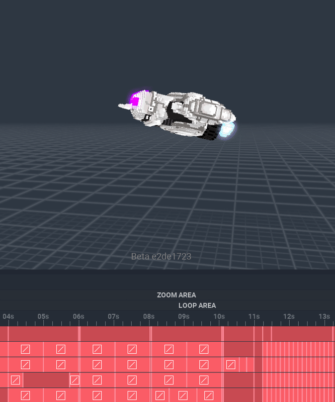Select the spaceship model in the viewport
This screenshot has height=402, width=335.
[x=177, y=116]
